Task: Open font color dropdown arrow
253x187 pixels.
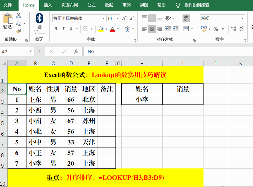Action: [118, 29]
